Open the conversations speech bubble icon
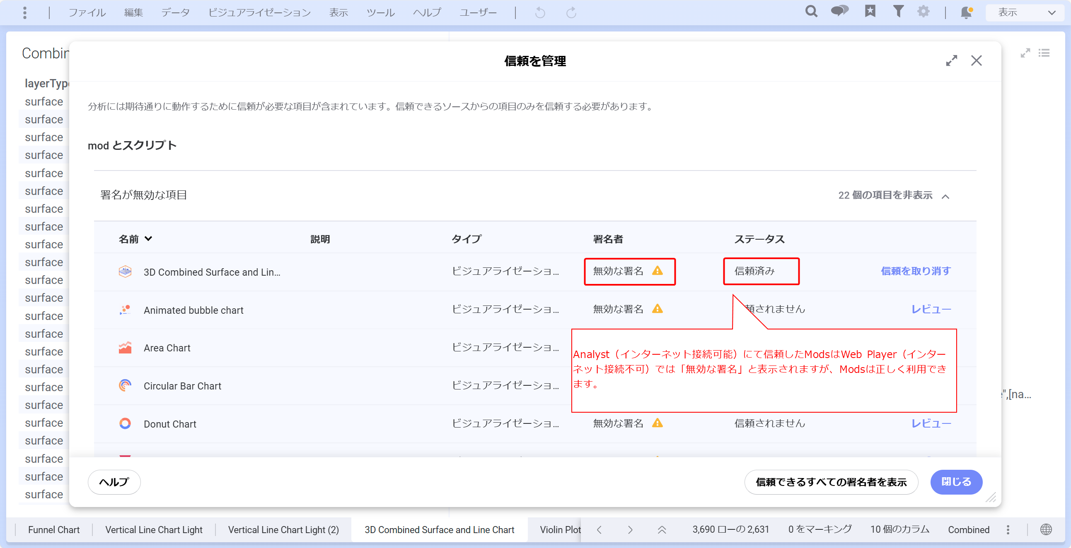This screenshot has height=548, width=1071. tap(839, 11)
